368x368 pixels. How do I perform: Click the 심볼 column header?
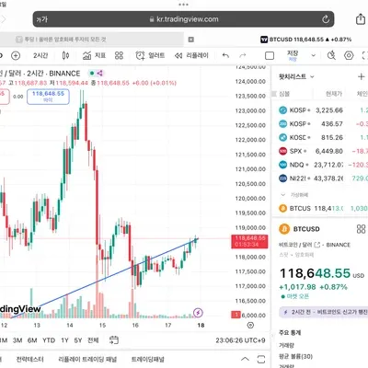284,94
